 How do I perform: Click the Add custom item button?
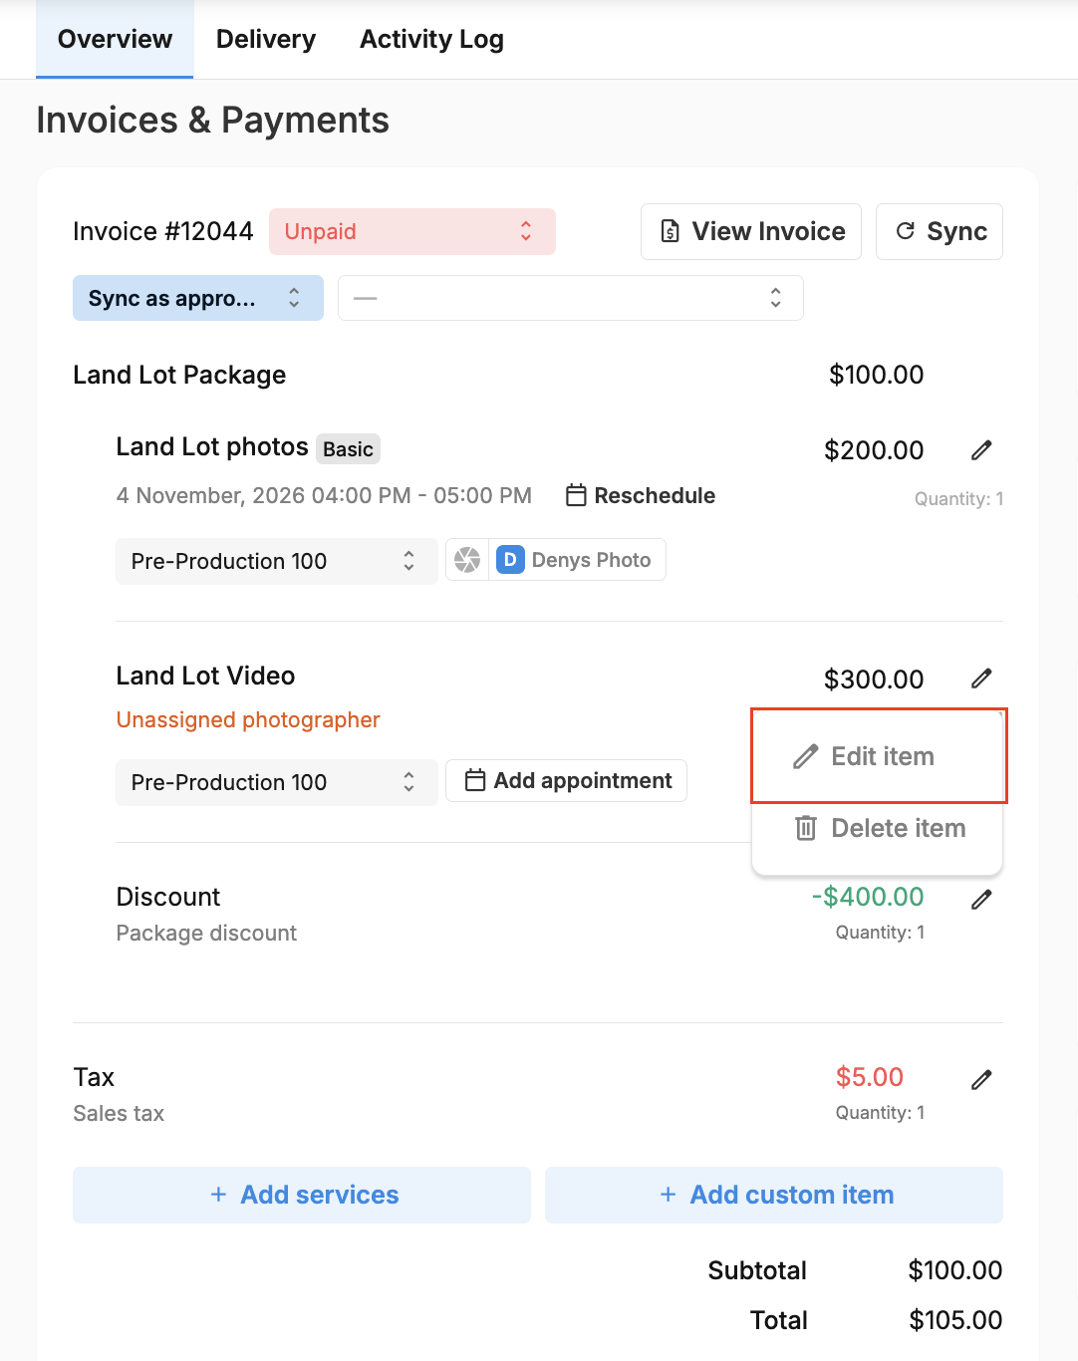point(774,1195)
